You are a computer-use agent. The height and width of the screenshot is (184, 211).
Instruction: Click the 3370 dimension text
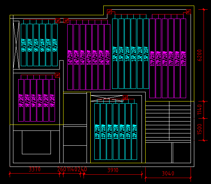(x=35, y=169)
